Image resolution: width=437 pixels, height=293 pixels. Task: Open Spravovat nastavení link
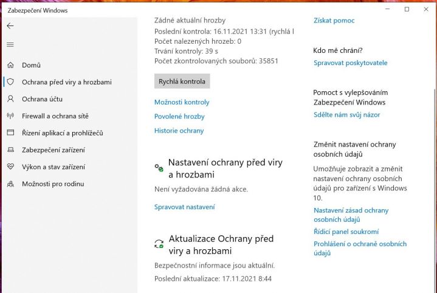pos(185,207)
